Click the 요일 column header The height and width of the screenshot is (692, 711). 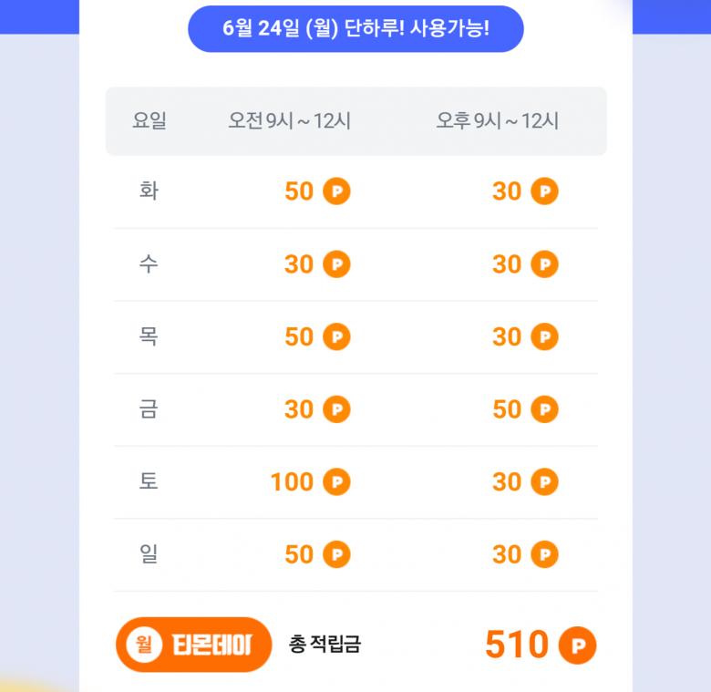[149, 121]
